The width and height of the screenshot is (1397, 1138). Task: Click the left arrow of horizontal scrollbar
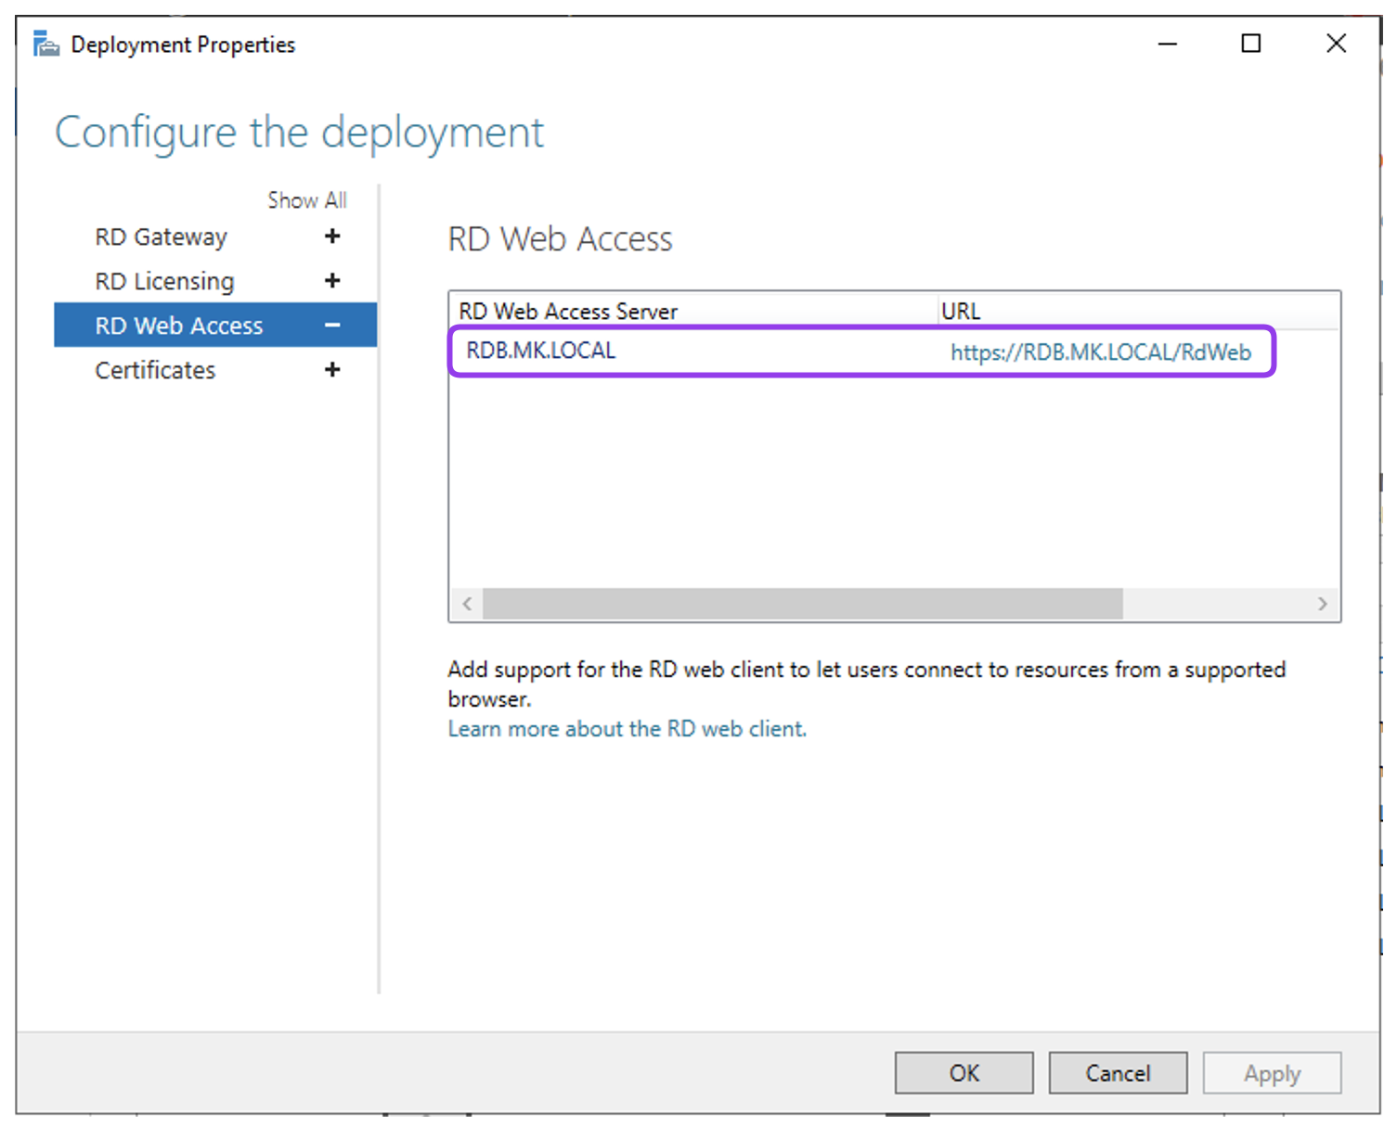[x=467, y=604]
